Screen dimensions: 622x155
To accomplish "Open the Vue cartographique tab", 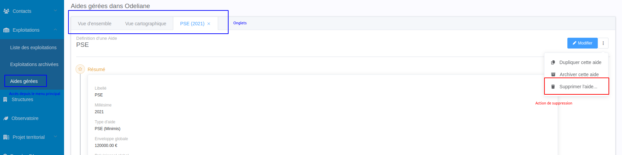I will 146,24.
